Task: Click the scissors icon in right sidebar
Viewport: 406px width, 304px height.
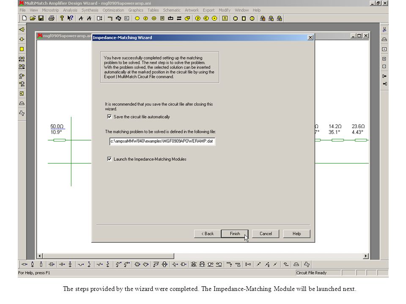Action: pyautogui.click(x=384, y=30)
